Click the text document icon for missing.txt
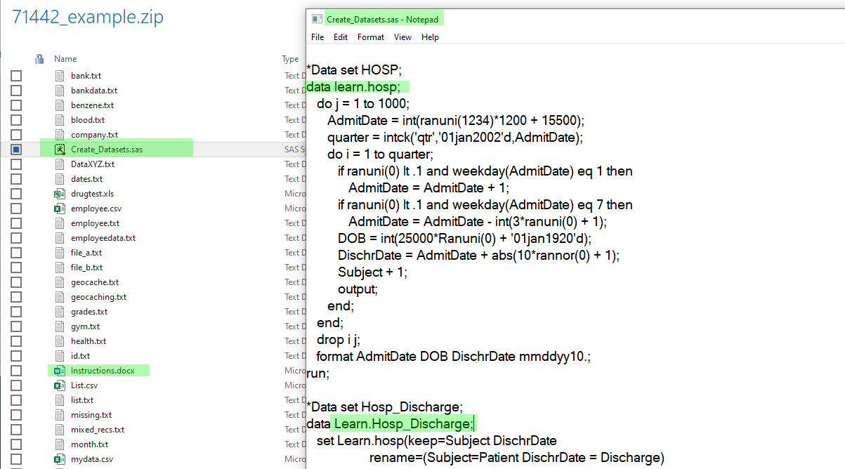The width and height of the screenshot is (845, 469). [x=61, y=414]
